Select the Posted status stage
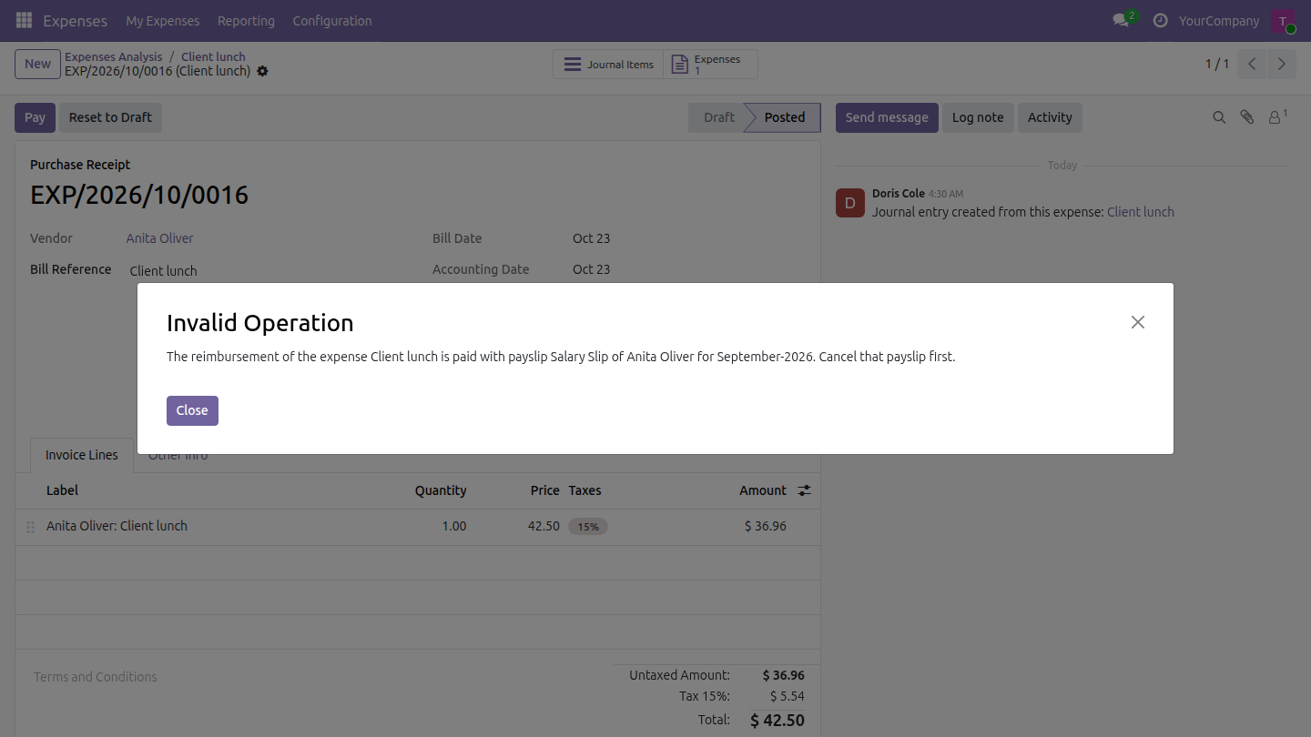Image resolution: width=1311 pixels, height=737 pixels. 784,117
